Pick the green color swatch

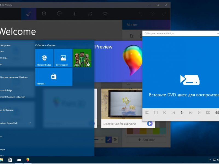click(x=156, y=131)
